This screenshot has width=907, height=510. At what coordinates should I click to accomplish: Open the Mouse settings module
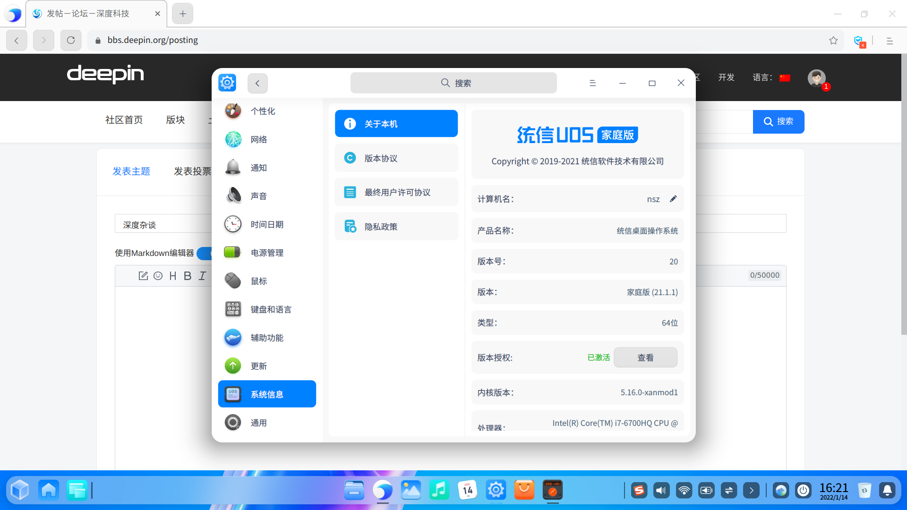[x=258, y=281]
